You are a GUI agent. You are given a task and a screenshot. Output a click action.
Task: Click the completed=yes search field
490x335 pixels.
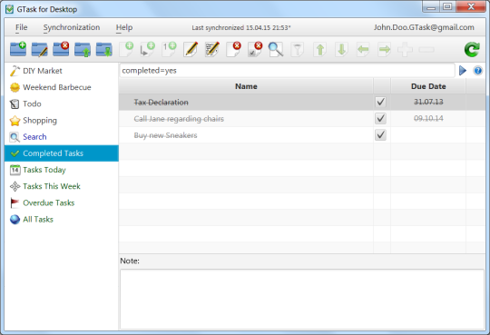tap(287, 71)
